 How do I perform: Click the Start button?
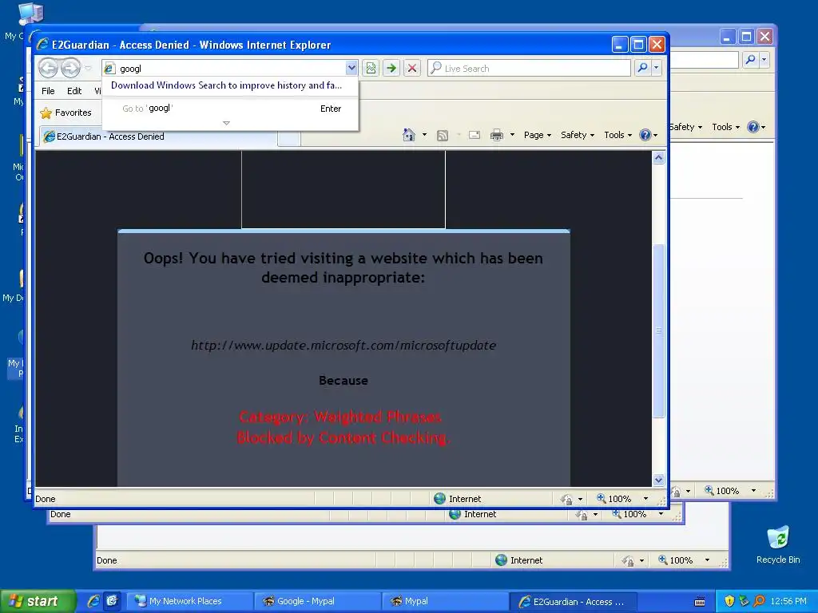37,601
